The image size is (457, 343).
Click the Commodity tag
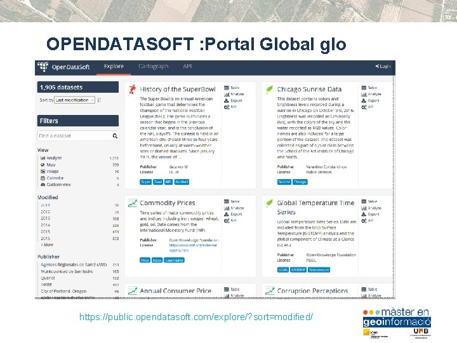[175, 260]
